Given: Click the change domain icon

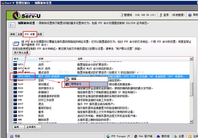Looking at the screenshot, I should point(158,136).
